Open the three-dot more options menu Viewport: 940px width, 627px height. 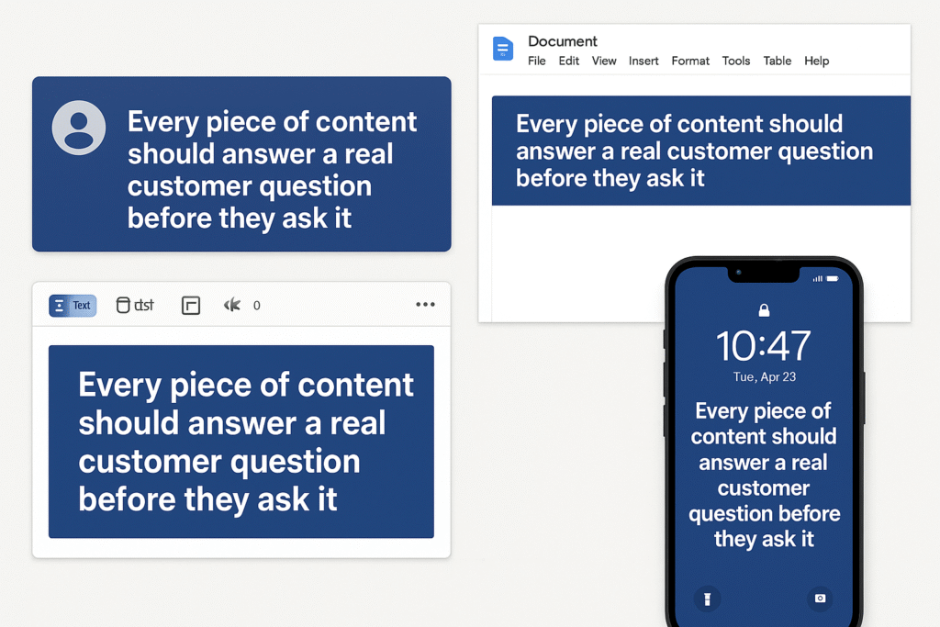coord(425,305)
